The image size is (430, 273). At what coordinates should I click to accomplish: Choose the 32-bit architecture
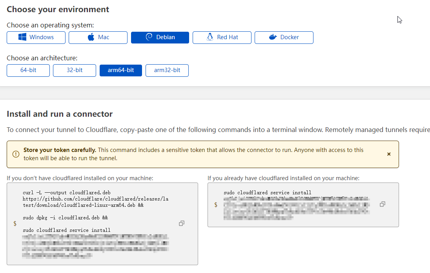(74, 71)
